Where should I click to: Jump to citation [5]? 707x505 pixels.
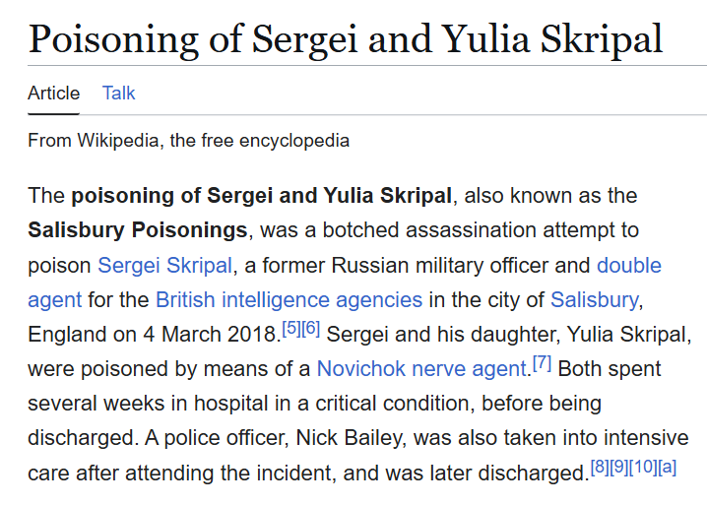(291, 328)
